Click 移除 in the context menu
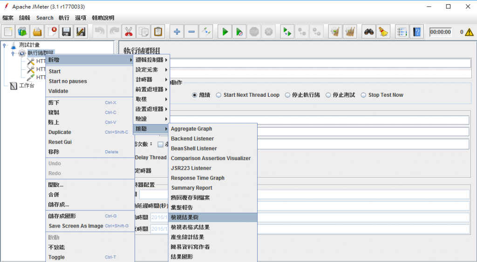Image resolution: width=477 pixels, height=262 pixels. (x=90, y=152)
